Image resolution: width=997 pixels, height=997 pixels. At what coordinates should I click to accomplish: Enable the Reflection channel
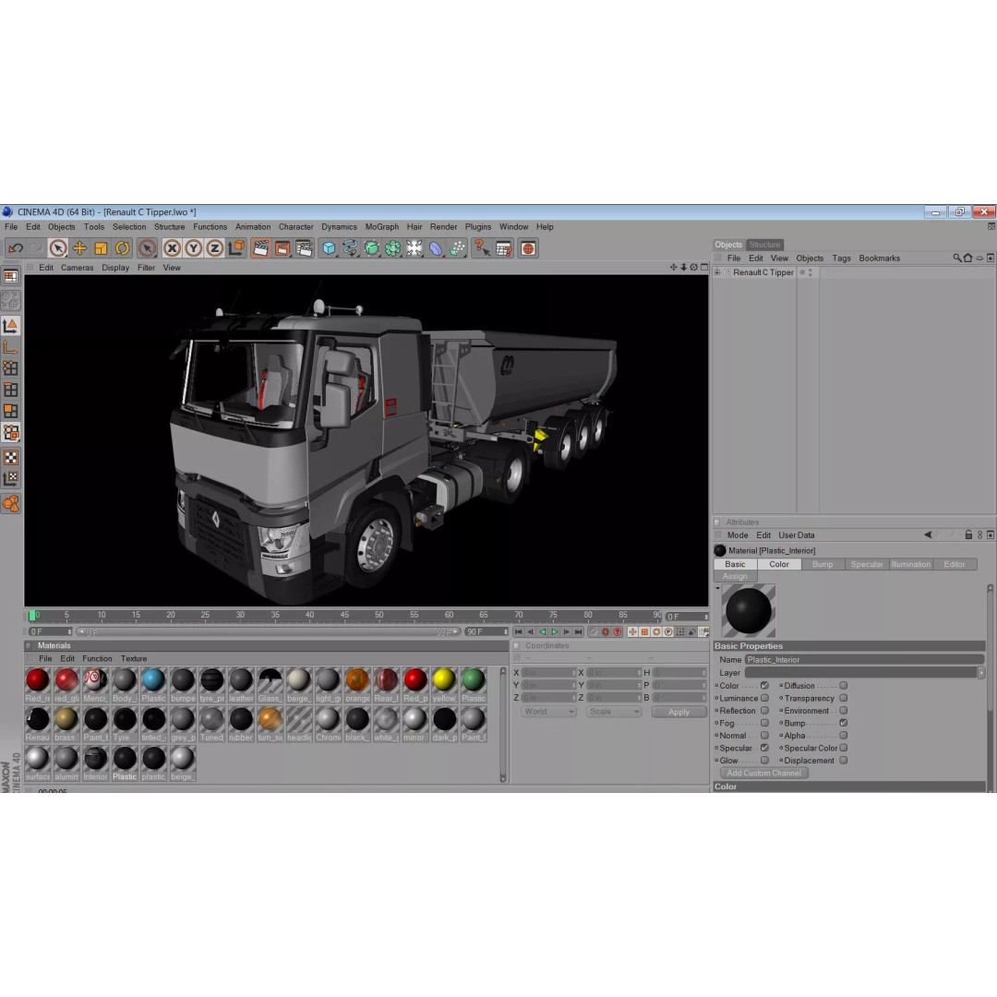764,710
